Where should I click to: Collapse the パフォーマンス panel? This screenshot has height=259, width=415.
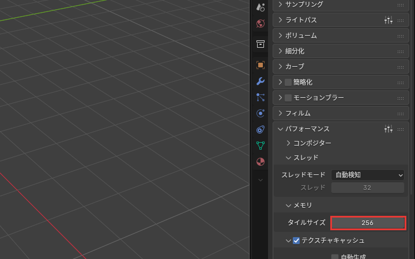280,129
